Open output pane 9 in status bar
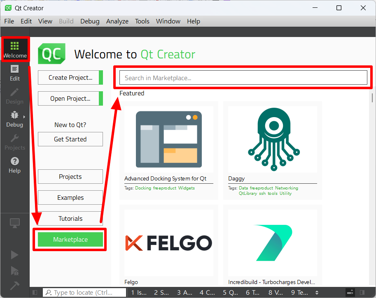Image resolution: width=376 pixels, height=298 pixels. click(299, 293)
